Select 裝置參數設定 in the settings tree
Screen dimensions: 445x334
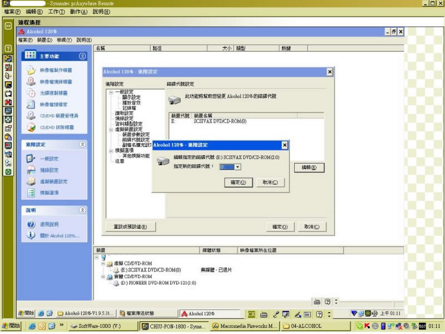click(136, 135)
